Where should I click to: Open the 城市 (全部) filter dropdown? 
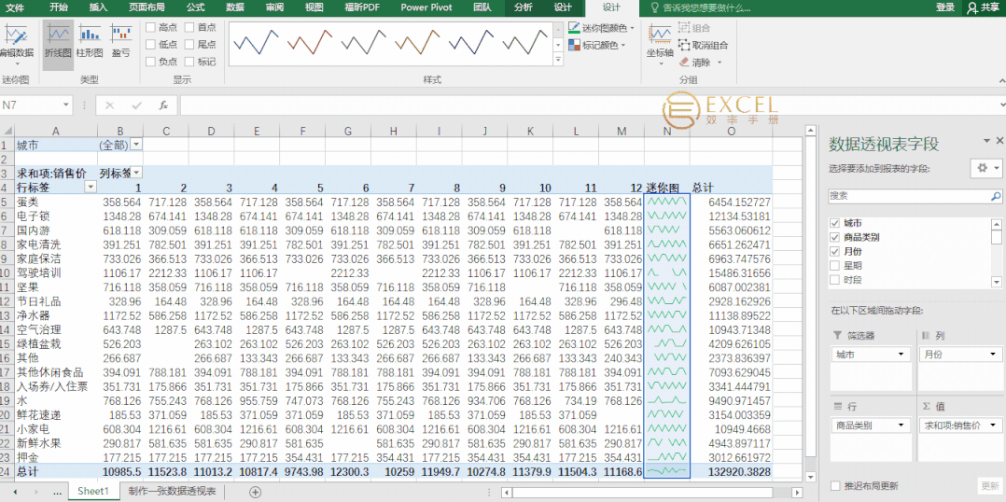136,145
